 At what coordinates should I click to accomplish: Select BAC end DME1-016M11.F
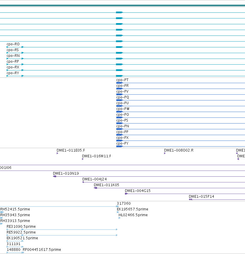[x=96, y=156]
